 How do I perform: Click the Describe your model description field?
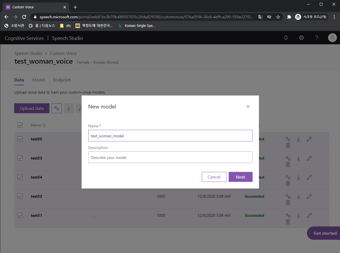[170, 157]
